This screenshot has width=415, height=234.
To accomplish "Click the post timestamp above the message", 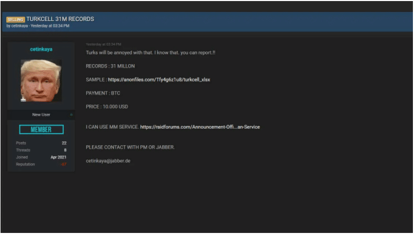I will [104, 44].
